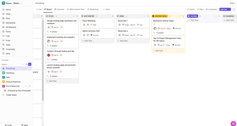Add a task via the TO DO header plus
Screen dimensions: 237x126
coord(77,16)
